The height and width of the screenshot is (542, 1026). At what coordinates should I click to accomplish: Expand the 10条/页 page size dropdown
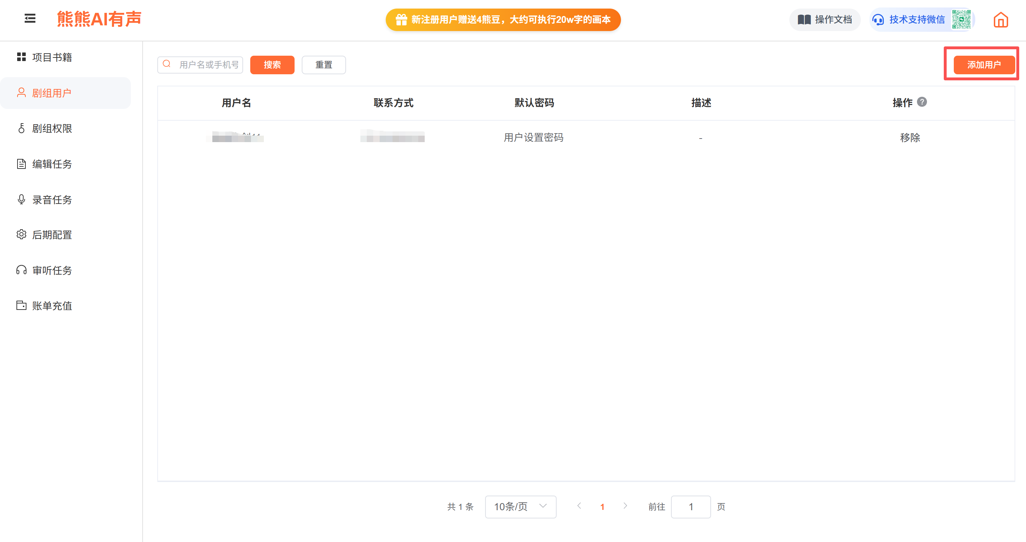pos(520,507)
